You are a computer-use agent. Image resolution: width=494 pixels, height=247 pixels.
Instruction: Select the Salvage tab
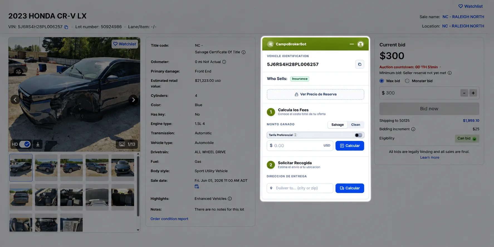click(338, 124)
